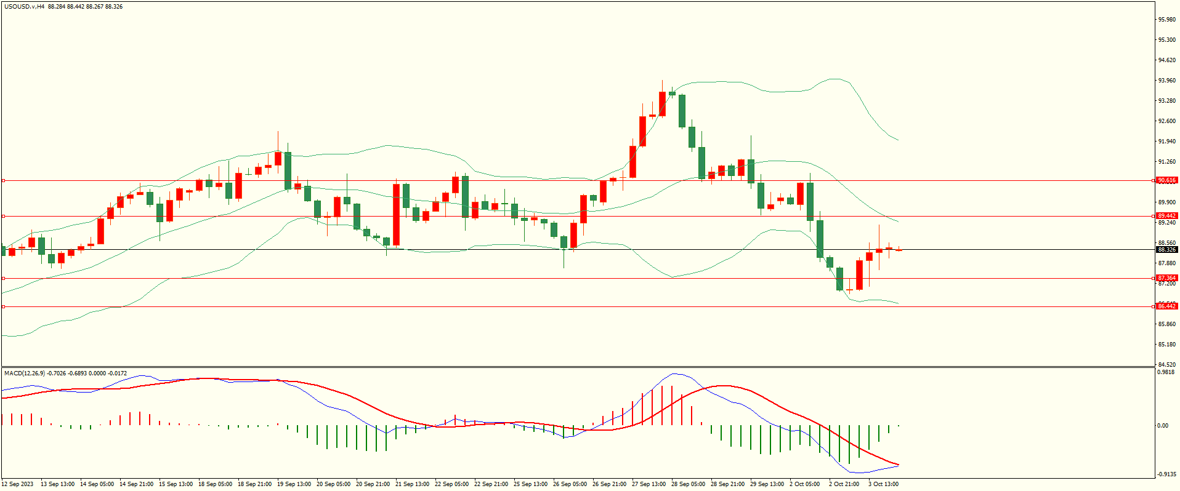Click the 12 Sep 2023 date label

coord(18,484)
